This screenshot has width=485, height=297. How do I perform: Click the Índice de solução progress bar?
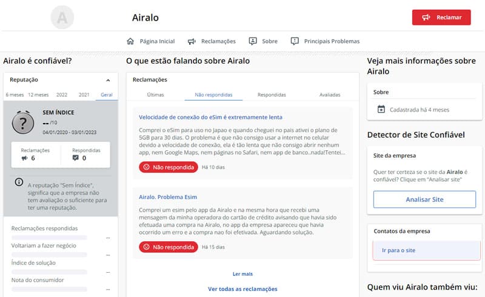click(x=49, y=272)
